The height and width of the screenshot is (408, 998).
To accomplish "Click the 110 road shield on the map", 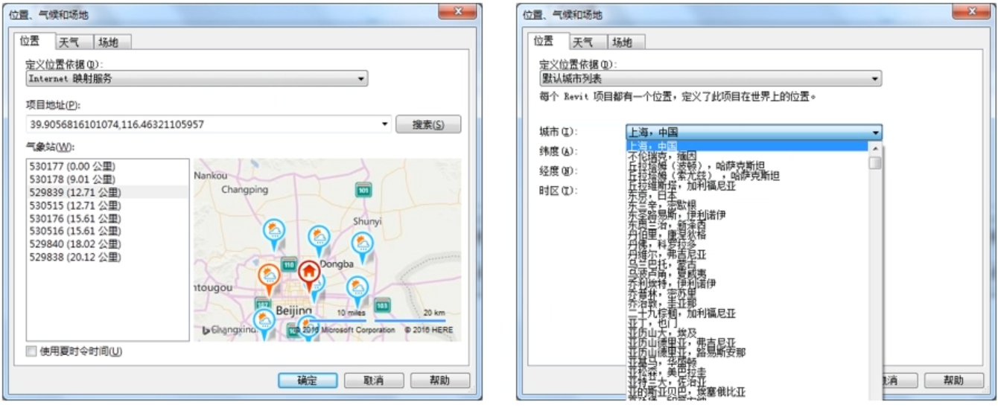I will tap(289, 264).
